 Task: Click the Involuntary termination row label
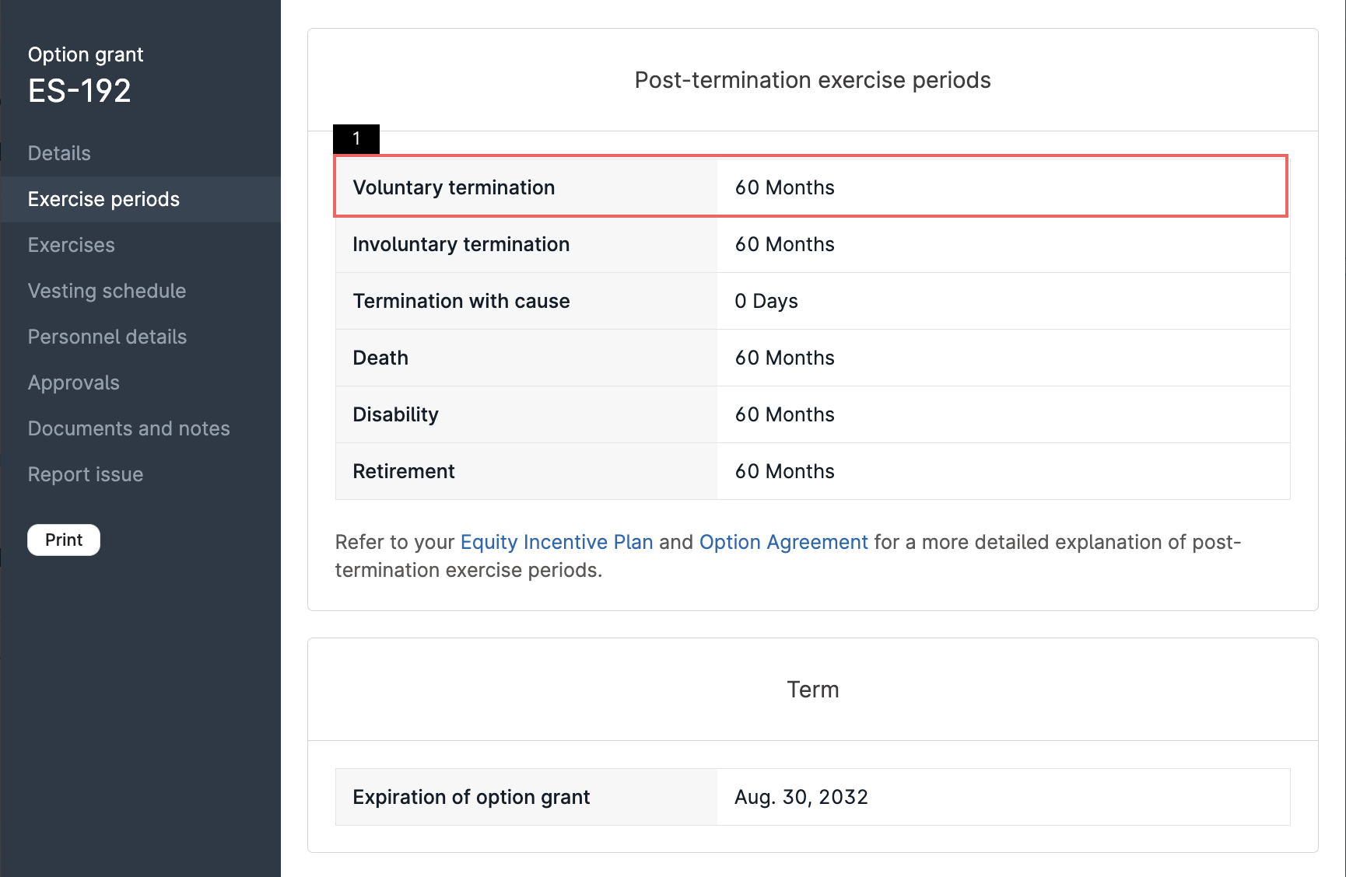click(461, 244)
